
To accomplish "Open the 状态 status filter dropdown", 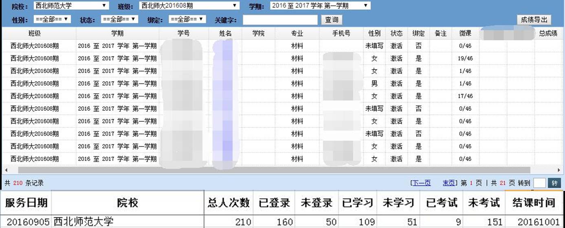I will (x=120, y=19).
